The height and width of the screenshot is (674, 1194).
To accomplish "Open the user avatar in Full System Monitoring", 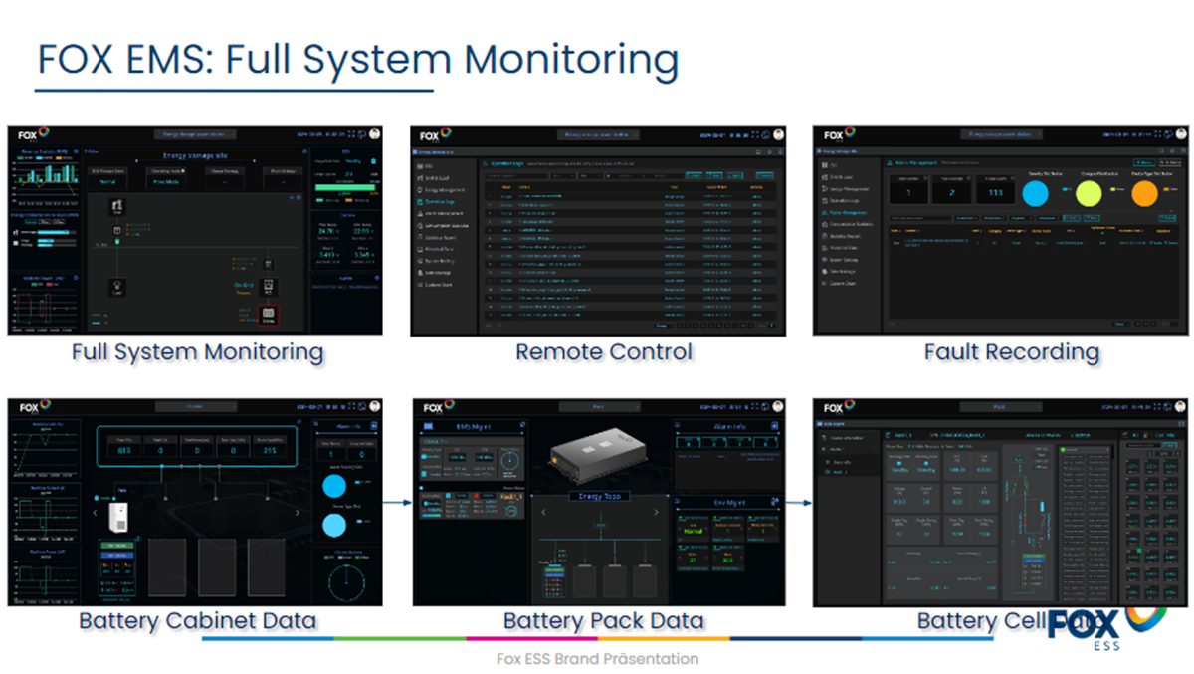I will pos(375,134).
